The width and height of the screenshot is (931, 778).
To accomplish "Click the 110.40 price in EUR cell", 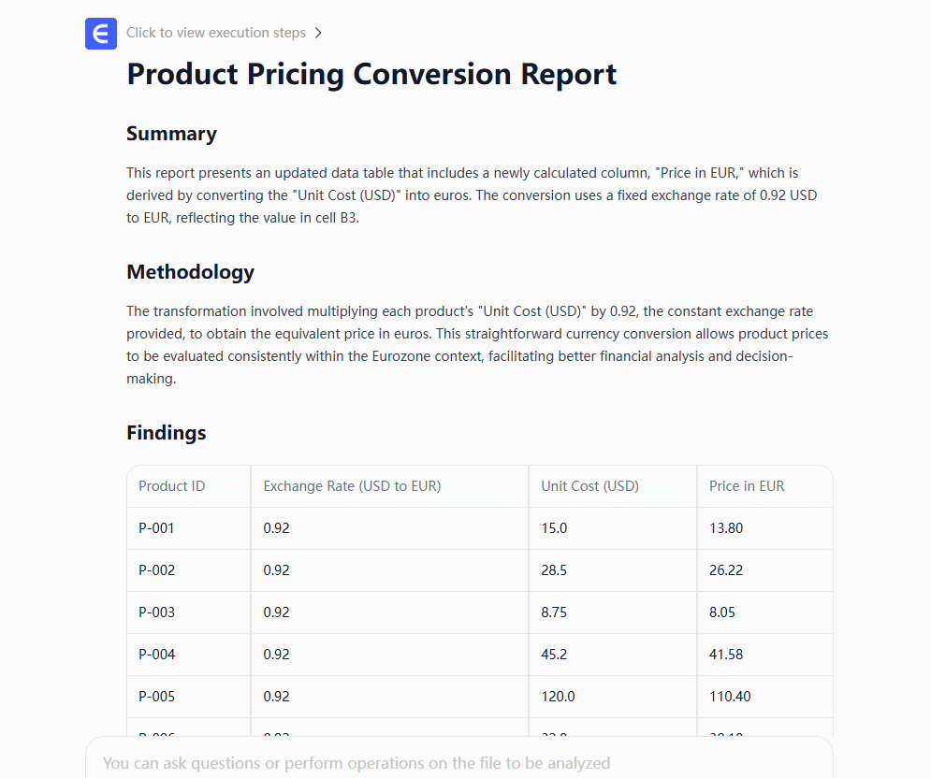I will click(x=730, y=697).
